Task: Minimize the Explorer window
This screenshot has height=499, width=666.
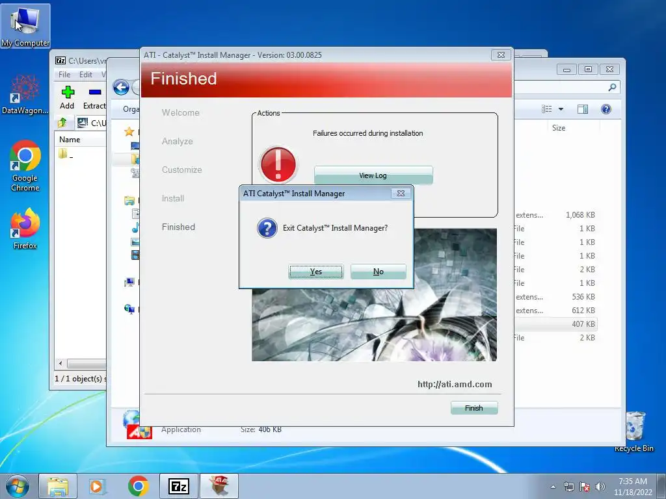Action: point(566,69)
